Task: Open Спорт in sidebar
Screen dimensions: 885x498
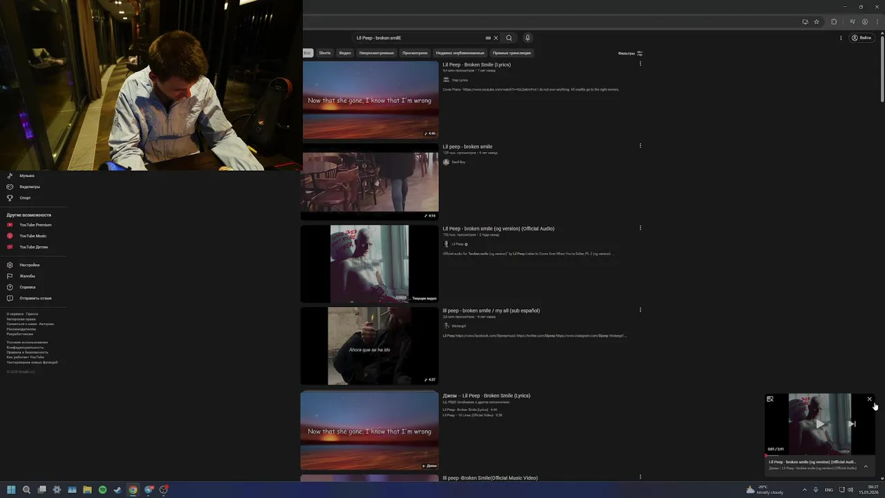Action: 25,198
